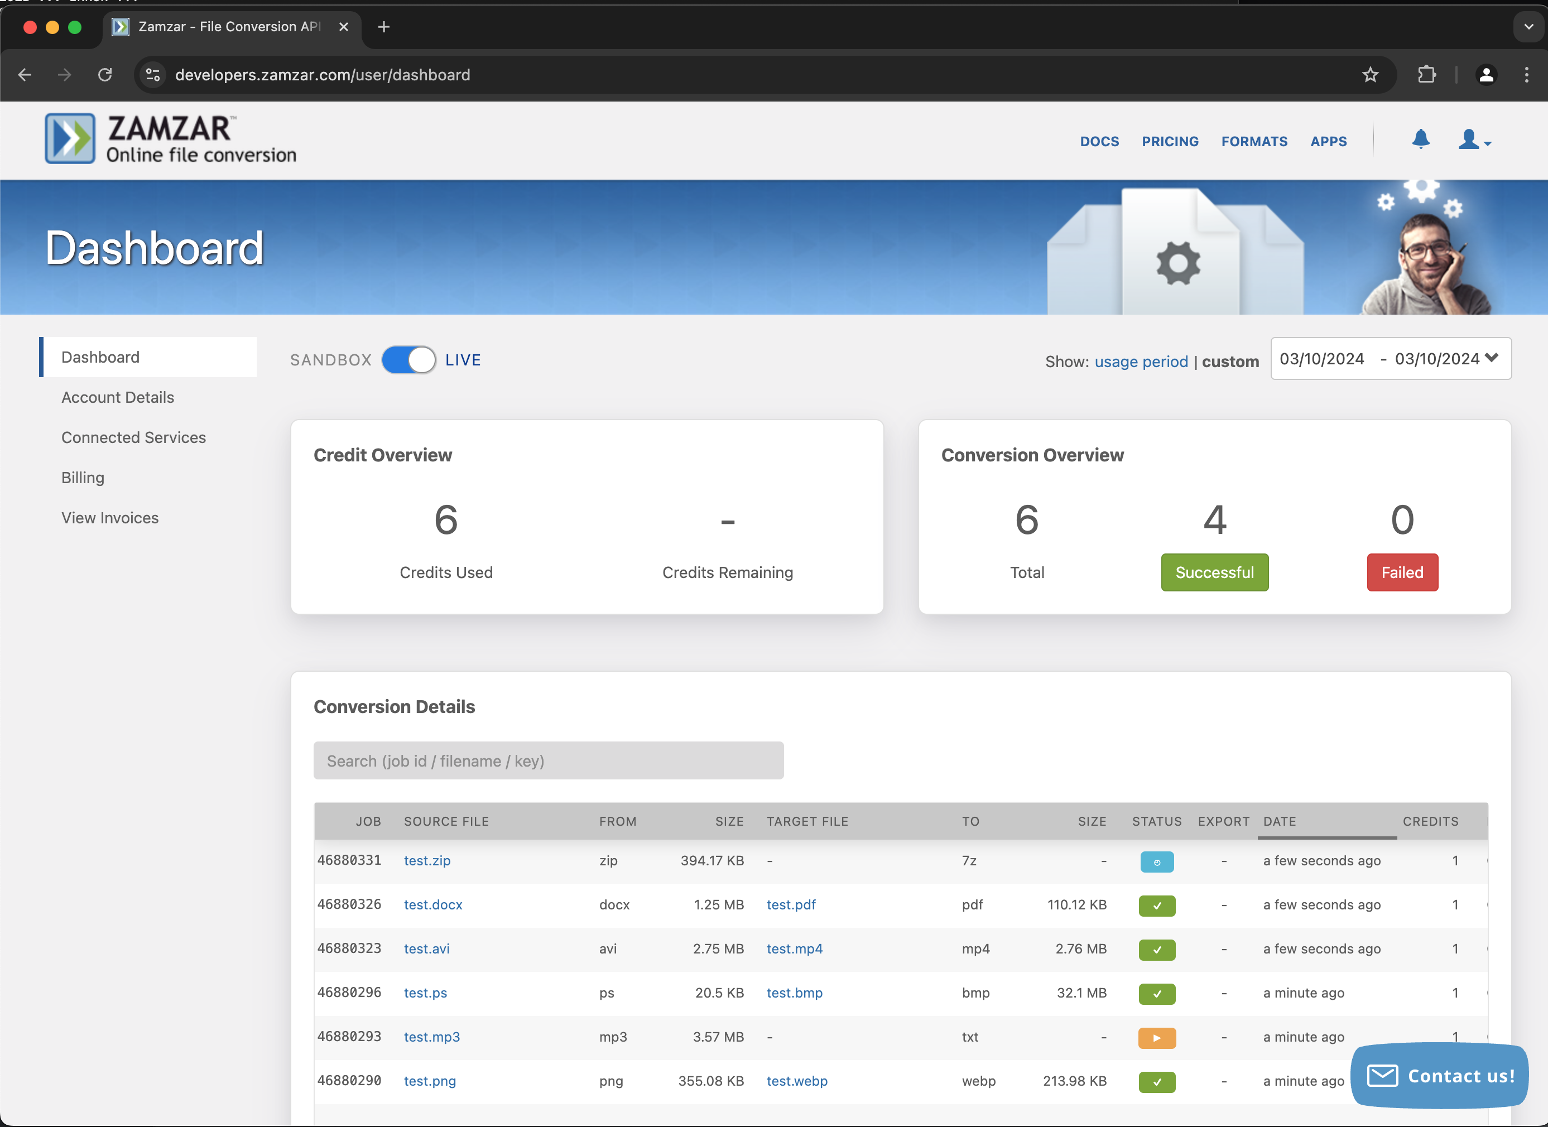Click the Failed conversions button
1548x1127 pixels.
click(x=1402, y=572)
